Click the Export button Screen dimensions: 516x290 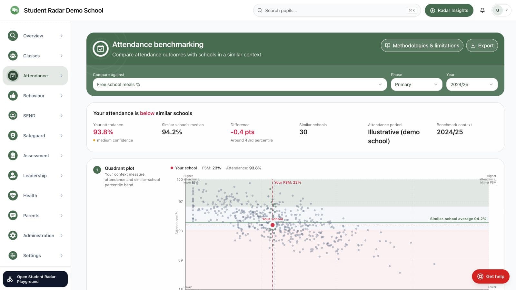(482, 45)
